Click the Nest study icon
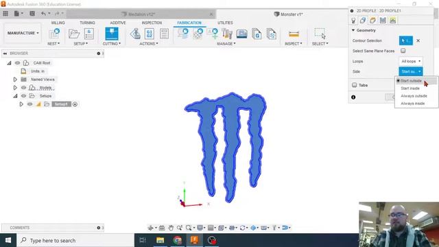This screenshot has height=247, width=439. coord(54,34)
